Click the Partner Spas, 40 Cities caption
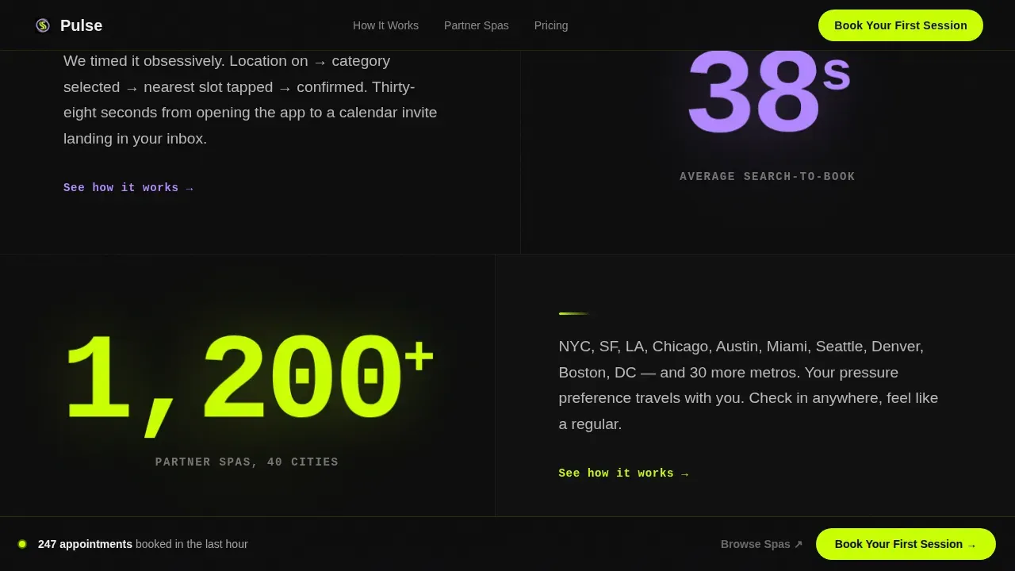The width and height of the screenshot is (1015, 571). [x=247, y=462]
